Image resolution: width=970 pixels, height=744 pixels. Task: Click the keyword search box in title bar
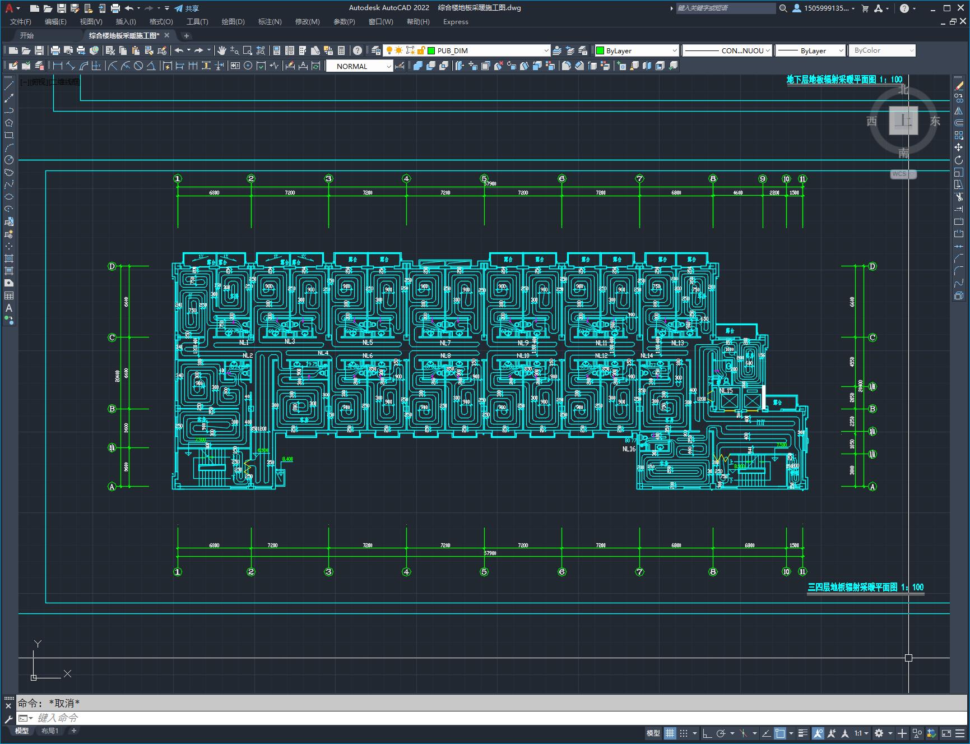(x=725, y=8)
